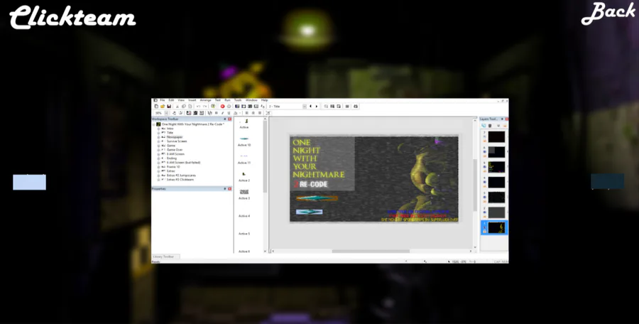Collapse the project root tree node
This screenshot has width=639, height=324.
[x=153, y=124]
